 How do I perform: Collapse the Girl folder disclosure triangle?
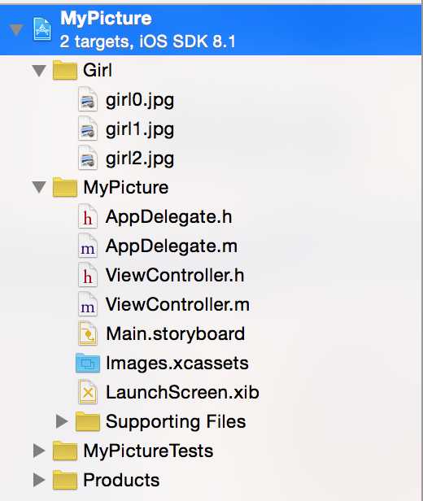[x=39, y=71]
